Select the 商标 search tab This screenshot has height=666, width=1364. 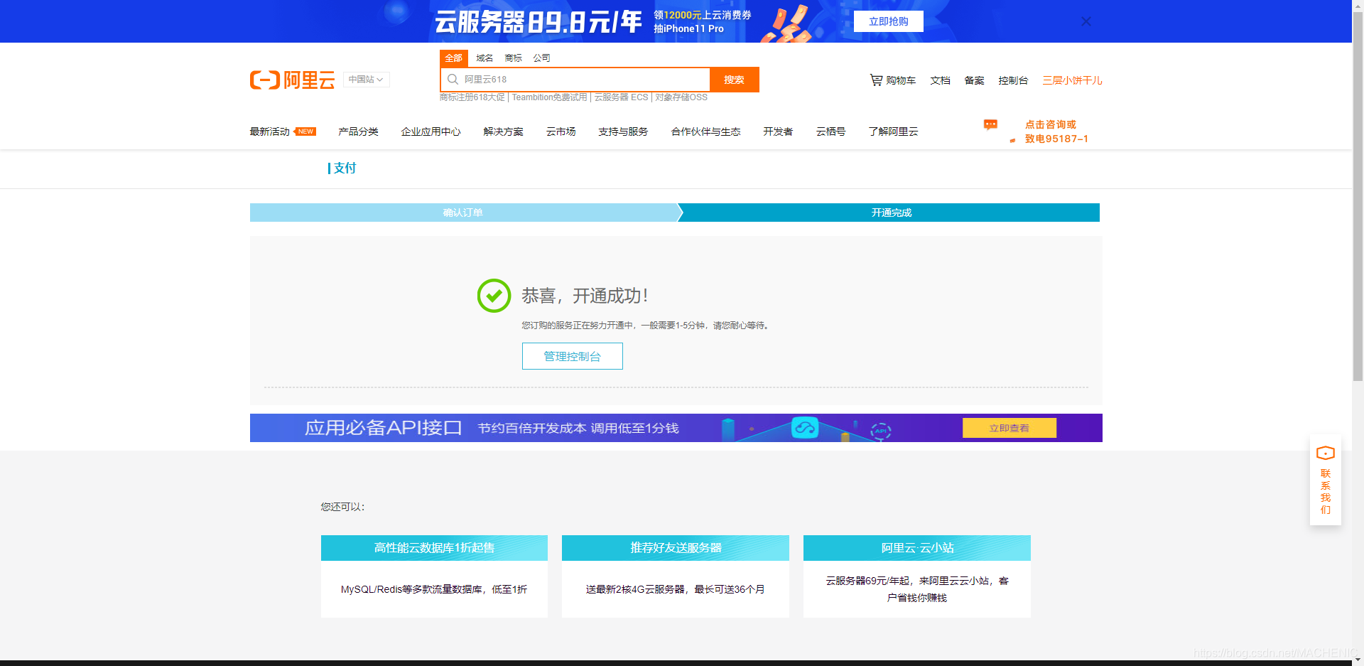[513, 58]
